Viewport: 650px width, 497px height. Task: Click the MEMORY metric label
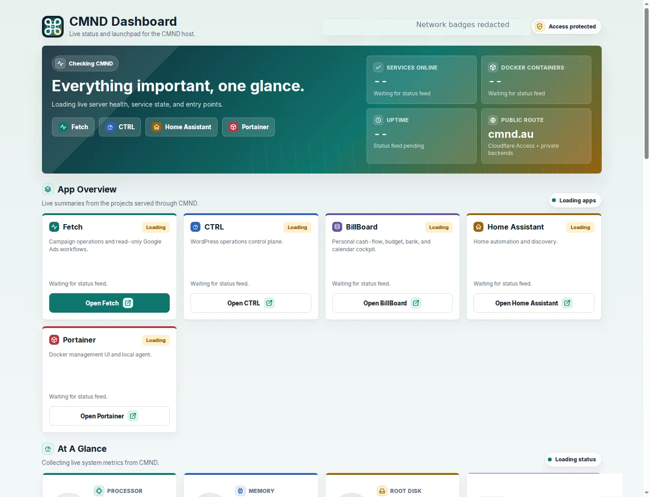tap(261, 491)
